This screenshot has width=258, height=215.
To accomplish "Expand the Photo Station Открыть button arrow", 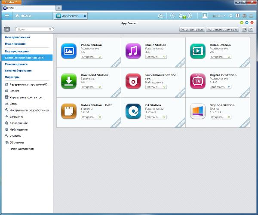I will [x=100, y=57].
